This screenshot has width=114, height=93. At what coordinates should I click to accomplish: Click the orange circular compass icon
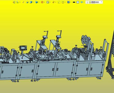pyautogui.click(x=42, y=2)
